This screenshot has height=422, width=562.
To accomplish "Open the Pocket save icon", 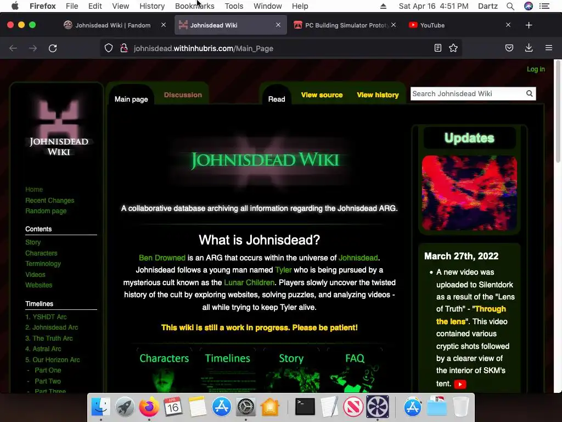I will (509, 48).
